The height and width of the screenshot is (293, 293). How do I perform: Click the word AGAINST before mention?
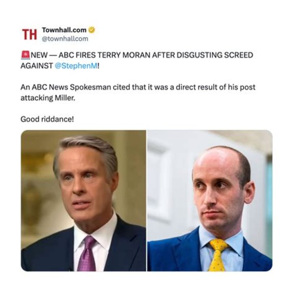tap(37, 66)
